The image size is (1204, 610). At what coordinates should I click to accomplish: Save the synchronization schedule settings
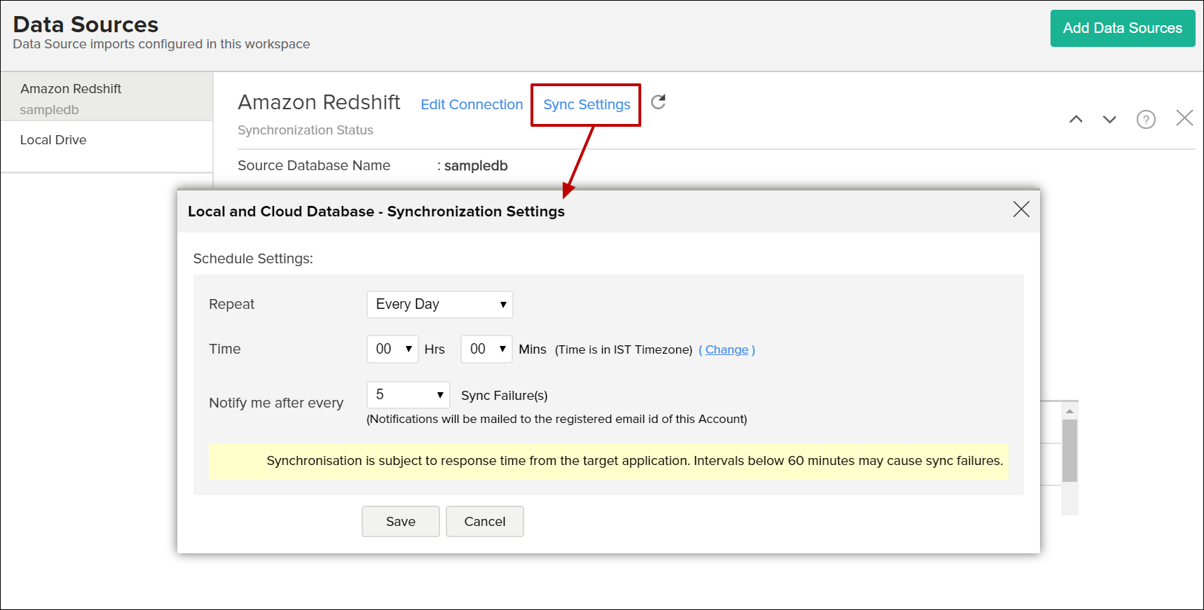pyautogui.click(x=400, y=522)
